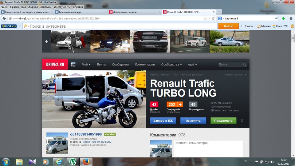Screen dimensions: 295x166
Task: Open Комментарии in the site navigation
Action: [145, 64]
